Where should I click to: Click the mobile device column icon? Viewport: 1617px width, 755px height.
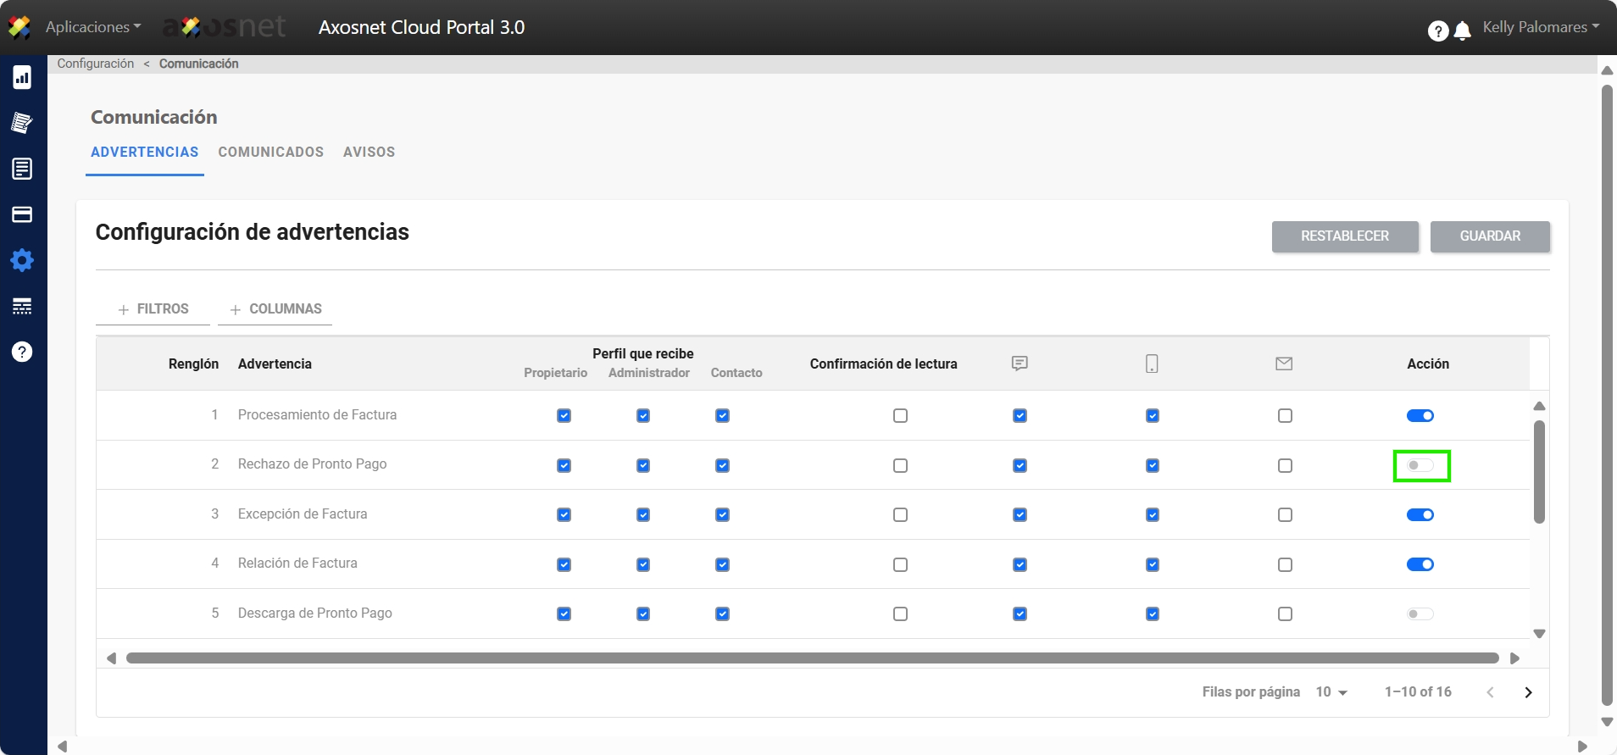click(1152, 364)
